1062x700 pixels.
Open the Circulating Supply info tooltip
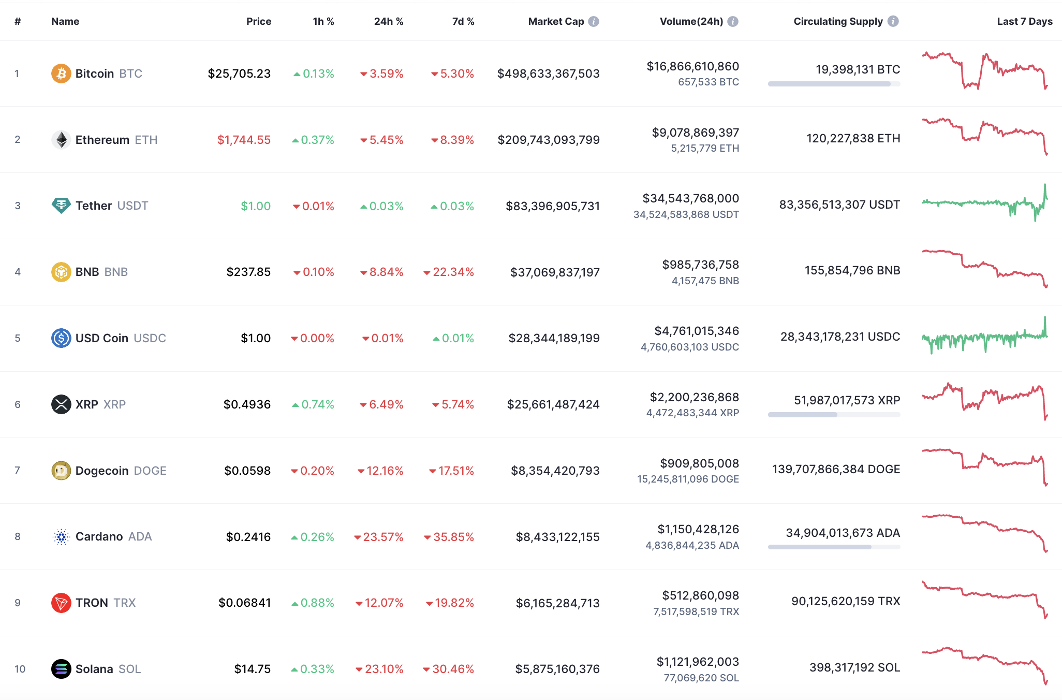tap(892, 21)
